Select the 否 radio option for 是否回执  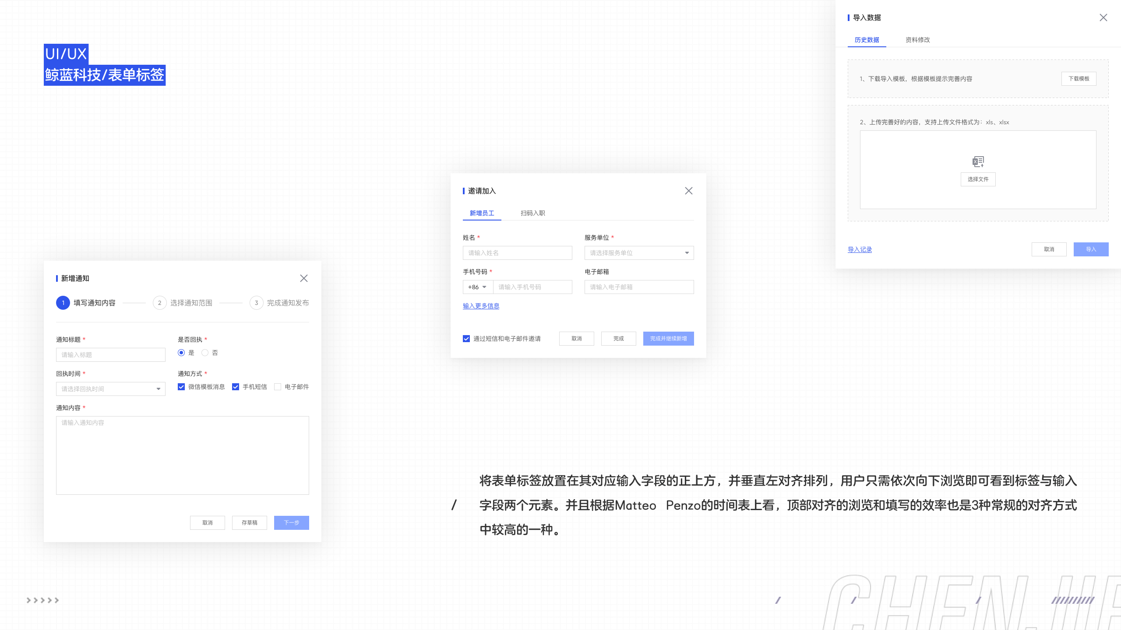[x=204, y=353]
